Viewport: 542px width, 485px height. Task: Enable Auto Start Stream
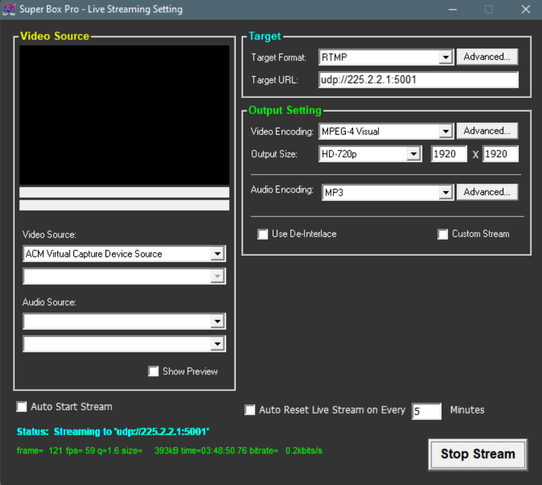(21, 406)
